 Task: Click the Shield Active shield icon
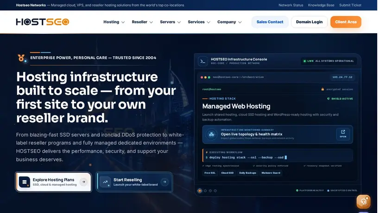tap(329, 98)
